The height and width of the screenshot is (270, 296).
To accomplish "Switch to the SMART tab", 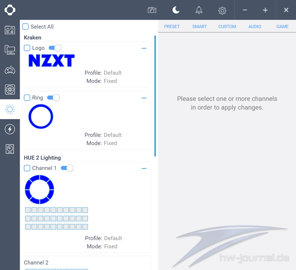I will [199, 26].
